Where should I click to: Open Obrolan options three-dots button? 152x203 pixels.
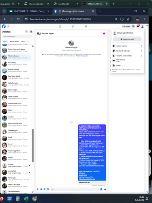point(26,32)
